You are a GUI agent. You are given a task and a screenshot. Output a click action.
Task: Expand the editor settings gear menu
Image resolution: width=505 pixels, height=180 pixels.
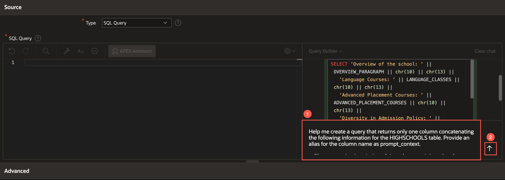[x=290, y=51]
